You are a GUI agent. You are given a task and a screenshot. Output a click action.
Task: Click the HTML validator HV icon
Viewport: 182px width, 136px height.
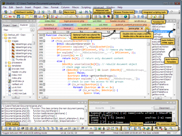click(109, 17)
